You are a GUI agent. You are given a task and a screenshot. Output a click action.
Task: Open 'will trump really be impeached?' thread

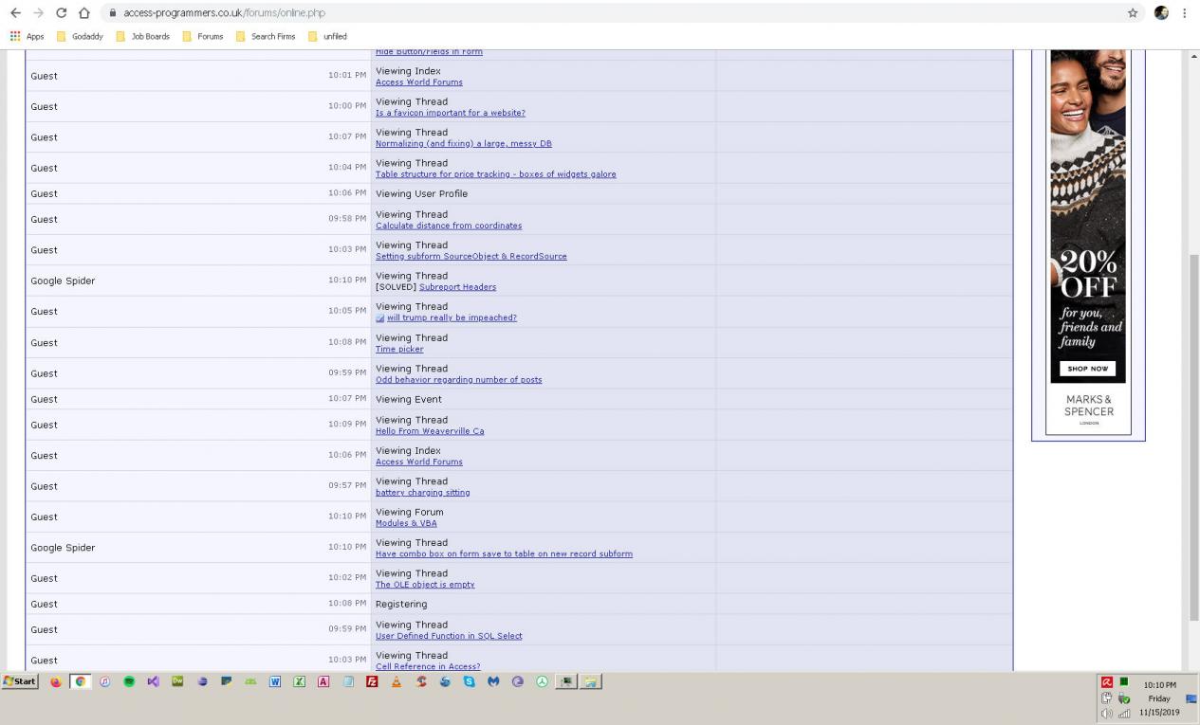click(452, 318)
